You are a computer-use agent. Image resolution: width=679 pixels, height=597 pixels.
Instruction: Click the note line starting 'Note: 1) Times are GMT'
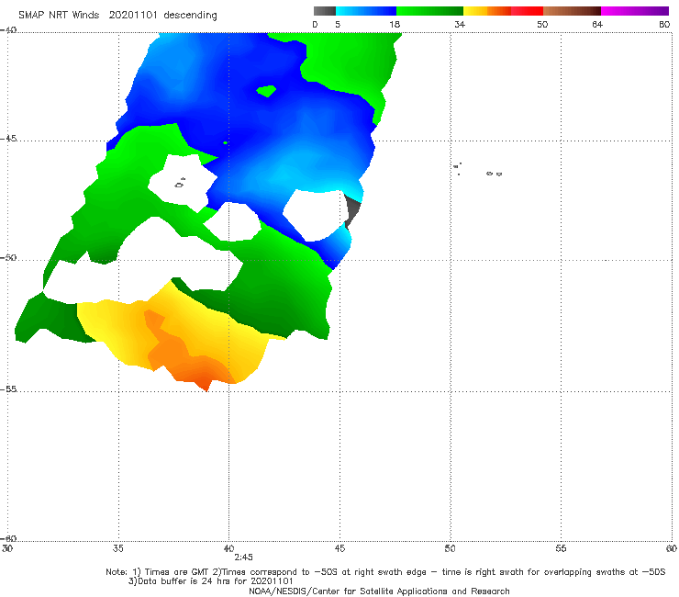(x=385, y=572)
